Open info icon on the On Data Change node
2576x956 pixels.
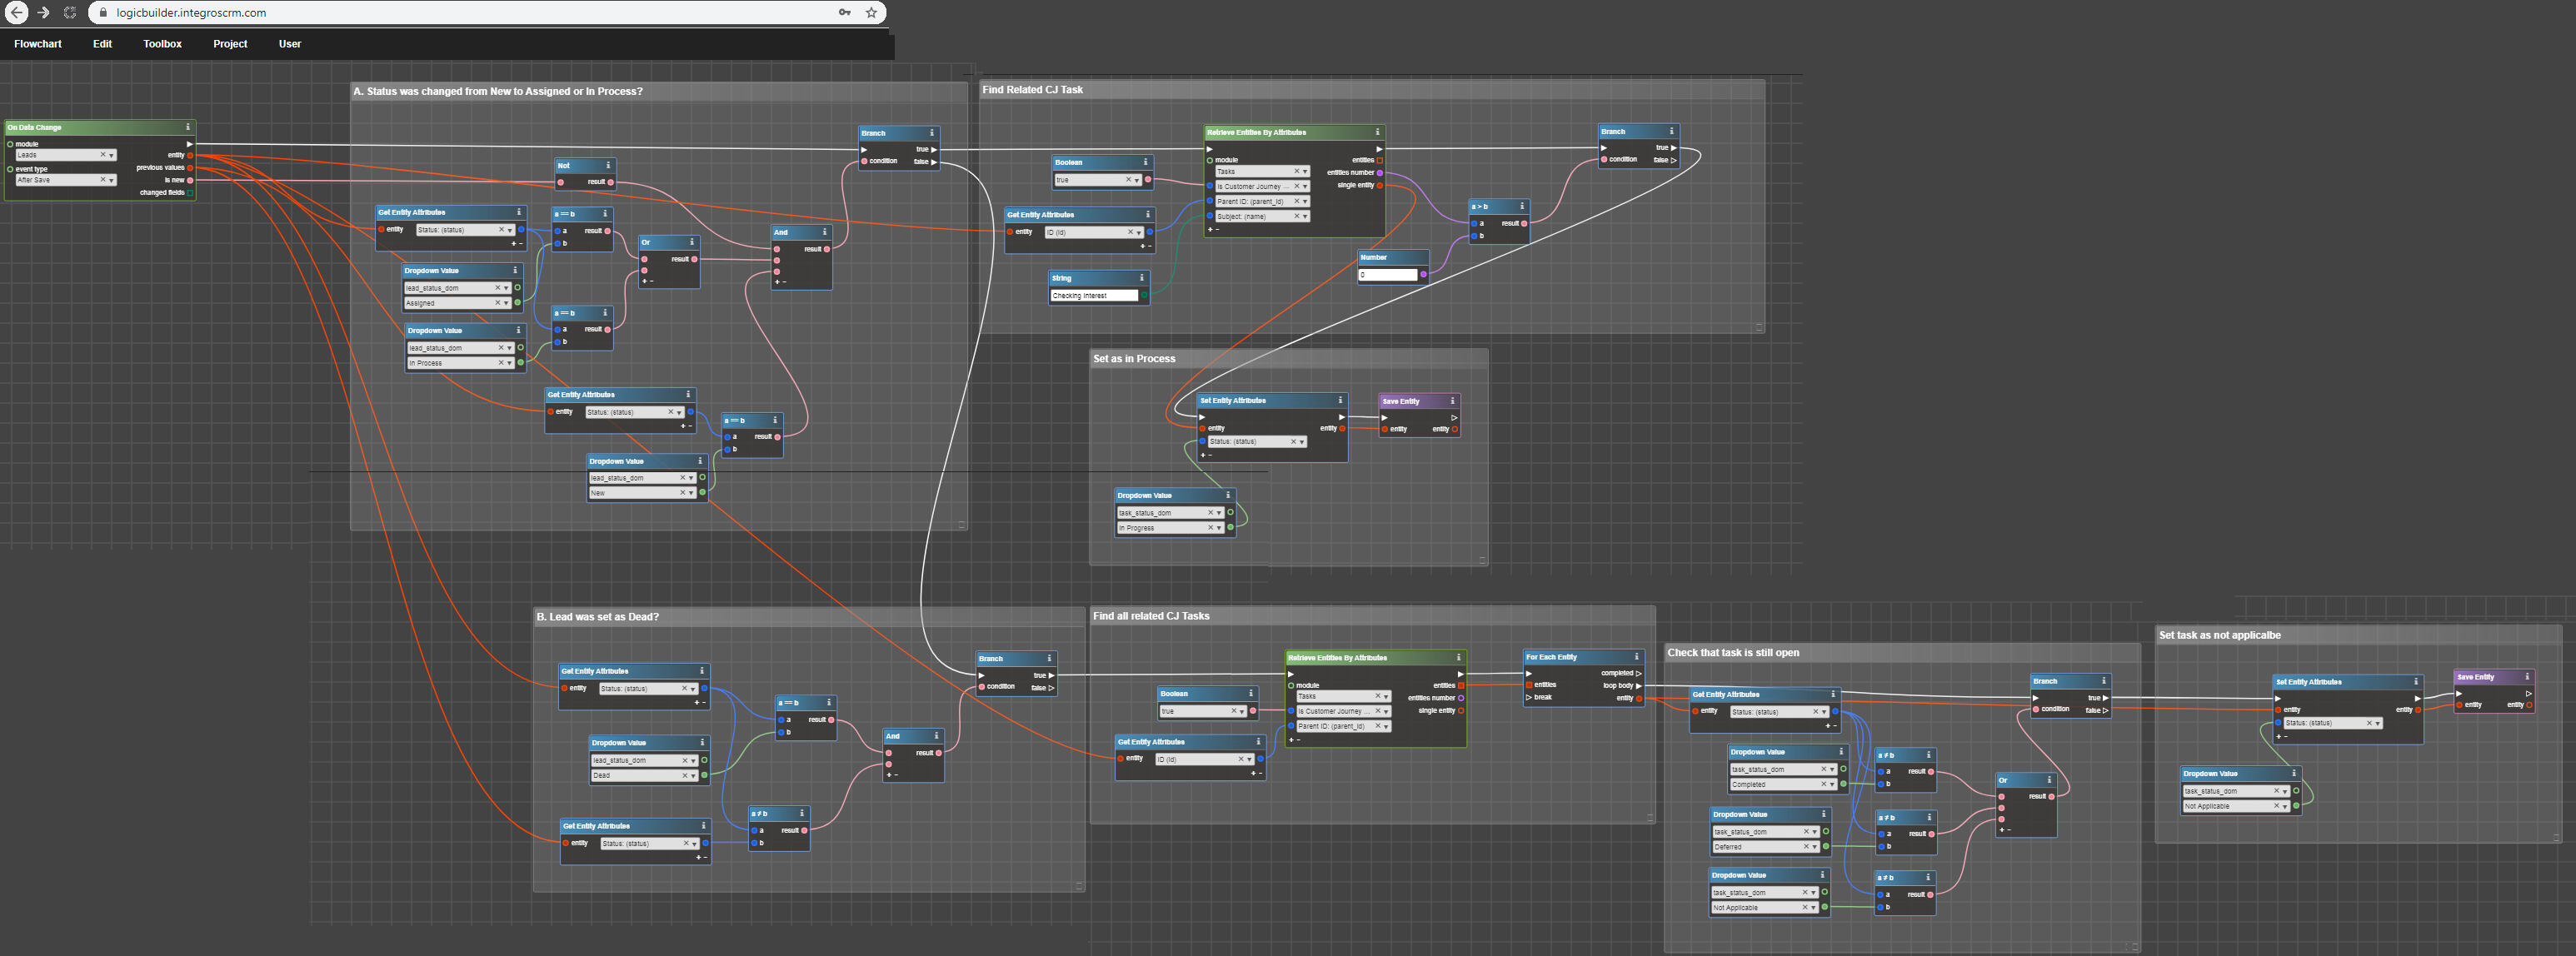click(x=187, y=127)
